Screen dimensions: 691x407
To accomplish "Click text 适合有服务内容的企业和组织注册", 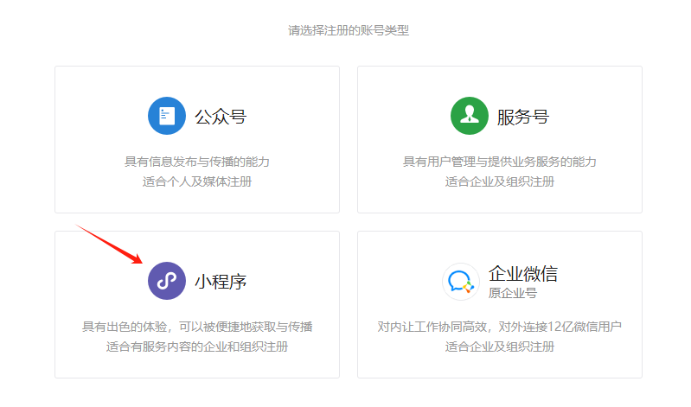I will [x=197, y=347].
